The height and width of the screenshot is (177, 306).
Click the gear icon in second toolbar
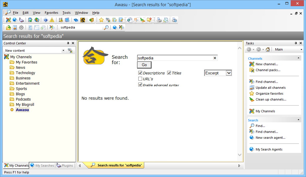coord(21,27)
